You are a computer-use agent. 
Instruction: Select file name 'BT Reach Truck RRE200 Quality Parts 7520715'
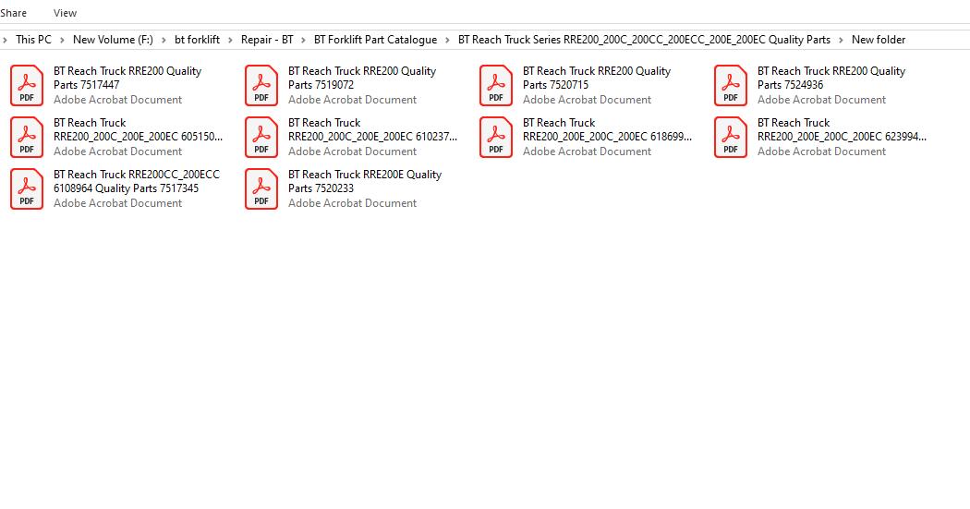[x=597, y=78]
